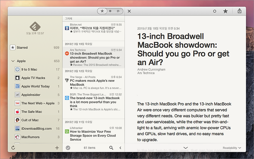Click the Starred count 939
This screenshot has height=159, width=254.
(x=56, y=48)
